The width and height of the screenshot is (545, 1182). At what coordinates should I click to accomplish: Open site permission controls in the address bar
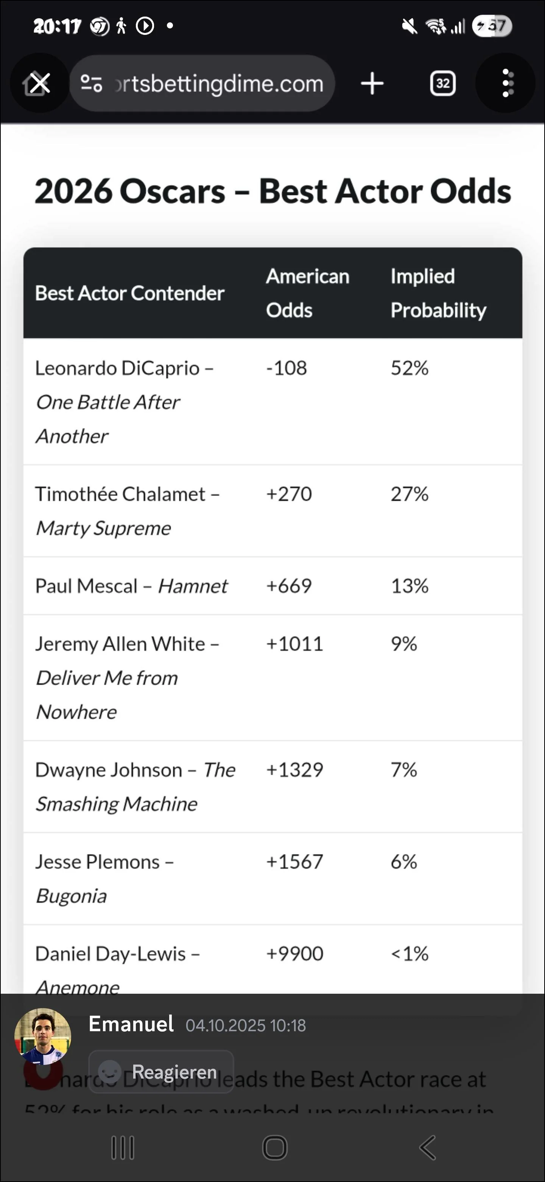(92, 83)
